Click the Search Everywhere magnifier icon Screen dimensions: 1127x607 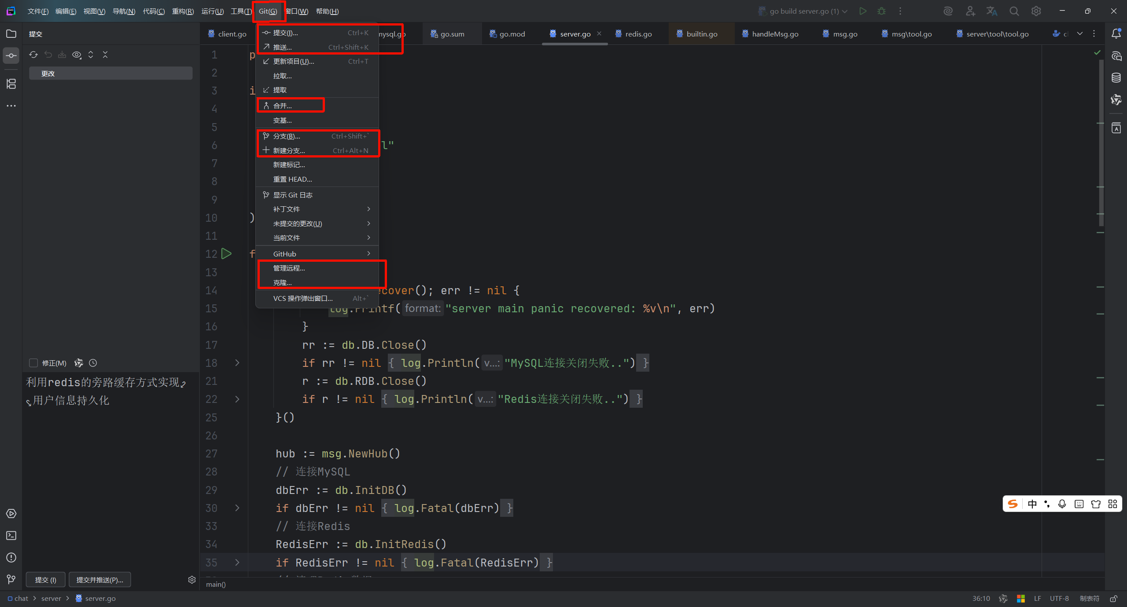[1014, 11]
